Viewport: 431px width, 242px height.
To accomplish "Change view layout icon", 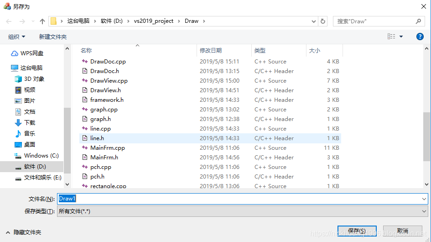I will 391,37.
